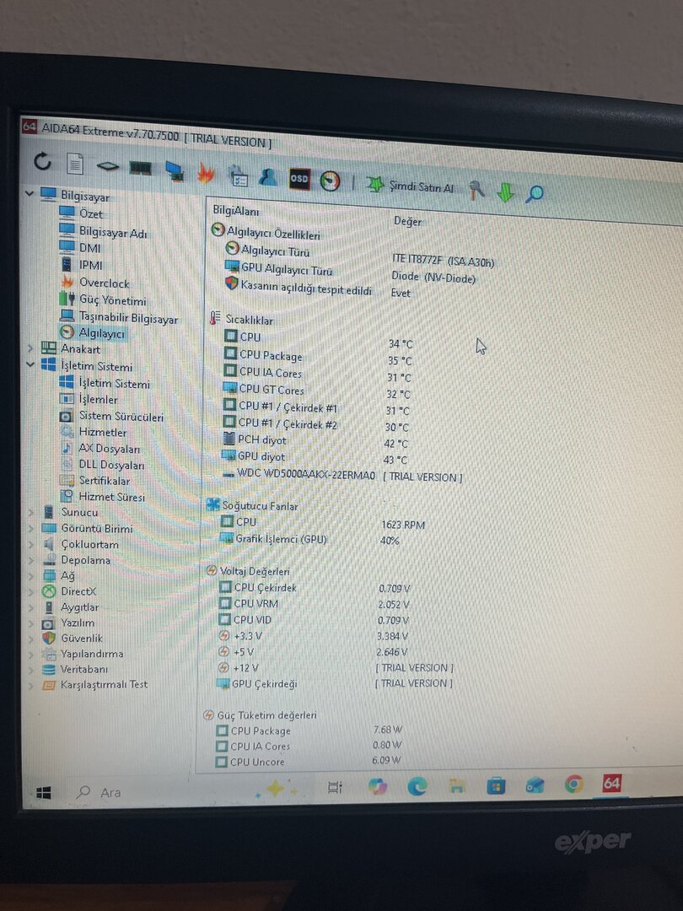This screenshot has height=911, width=683.
Task: Collapse the Bilgisayar tree node
Action: 29,193
